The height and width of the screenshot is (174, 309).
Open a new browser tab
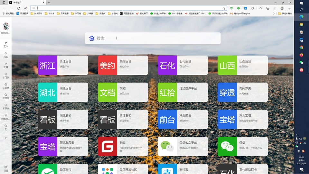coord(49,3)
